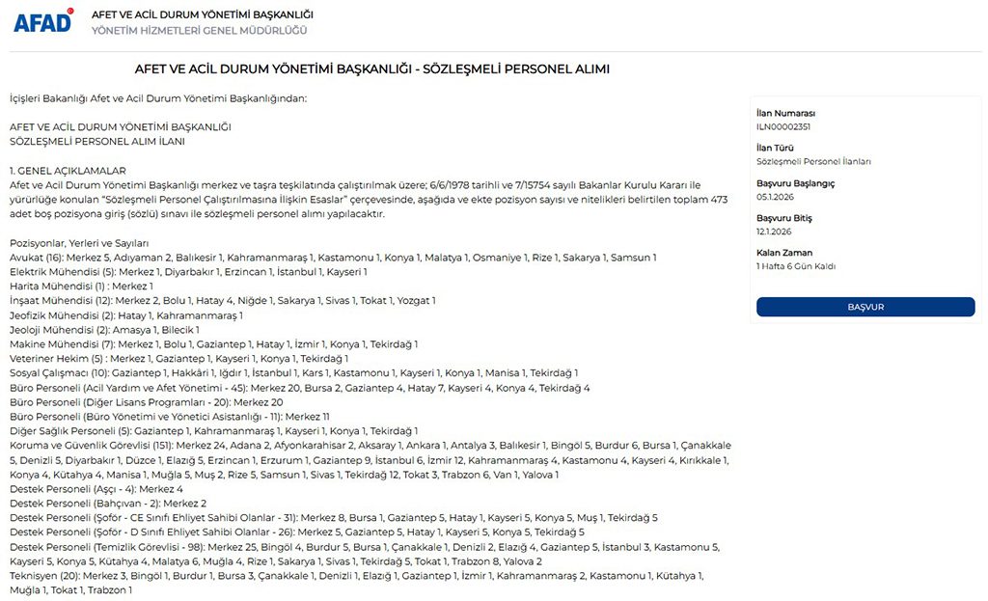Select the Yönetim Hizmetleri Genel Müdürlüğü subtitle
The height and width of the screenshot is (601, 988).
[199, 31]
